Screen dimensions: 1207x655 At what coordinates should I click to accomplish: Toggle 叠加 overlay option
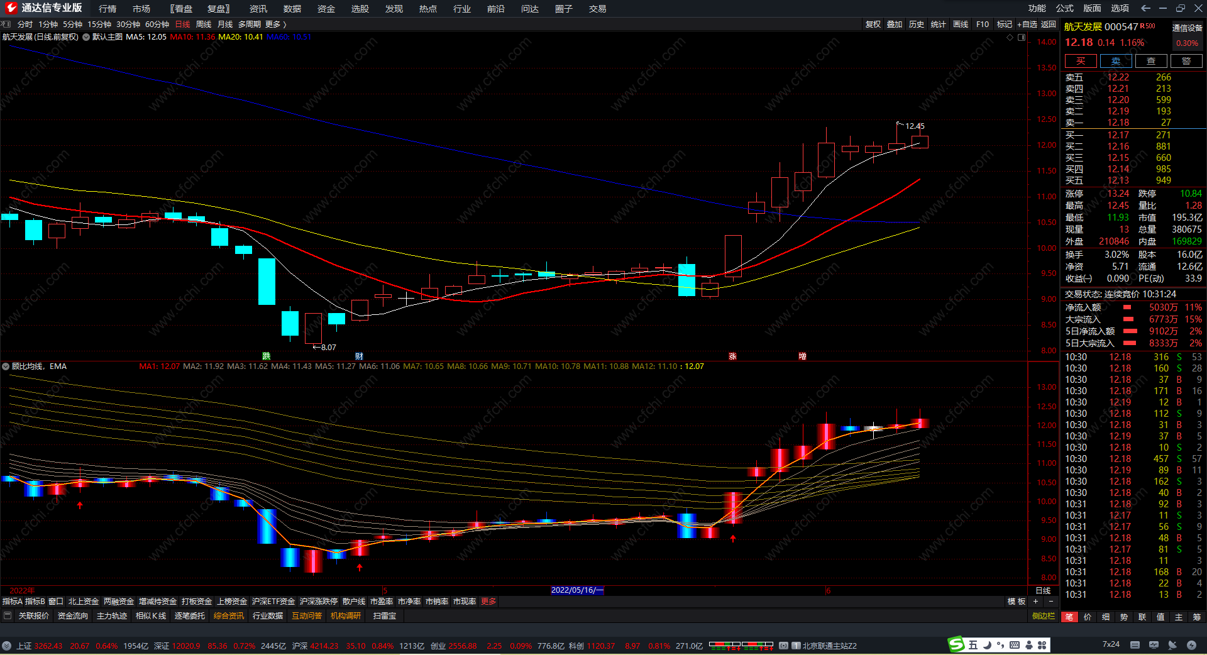895,24
